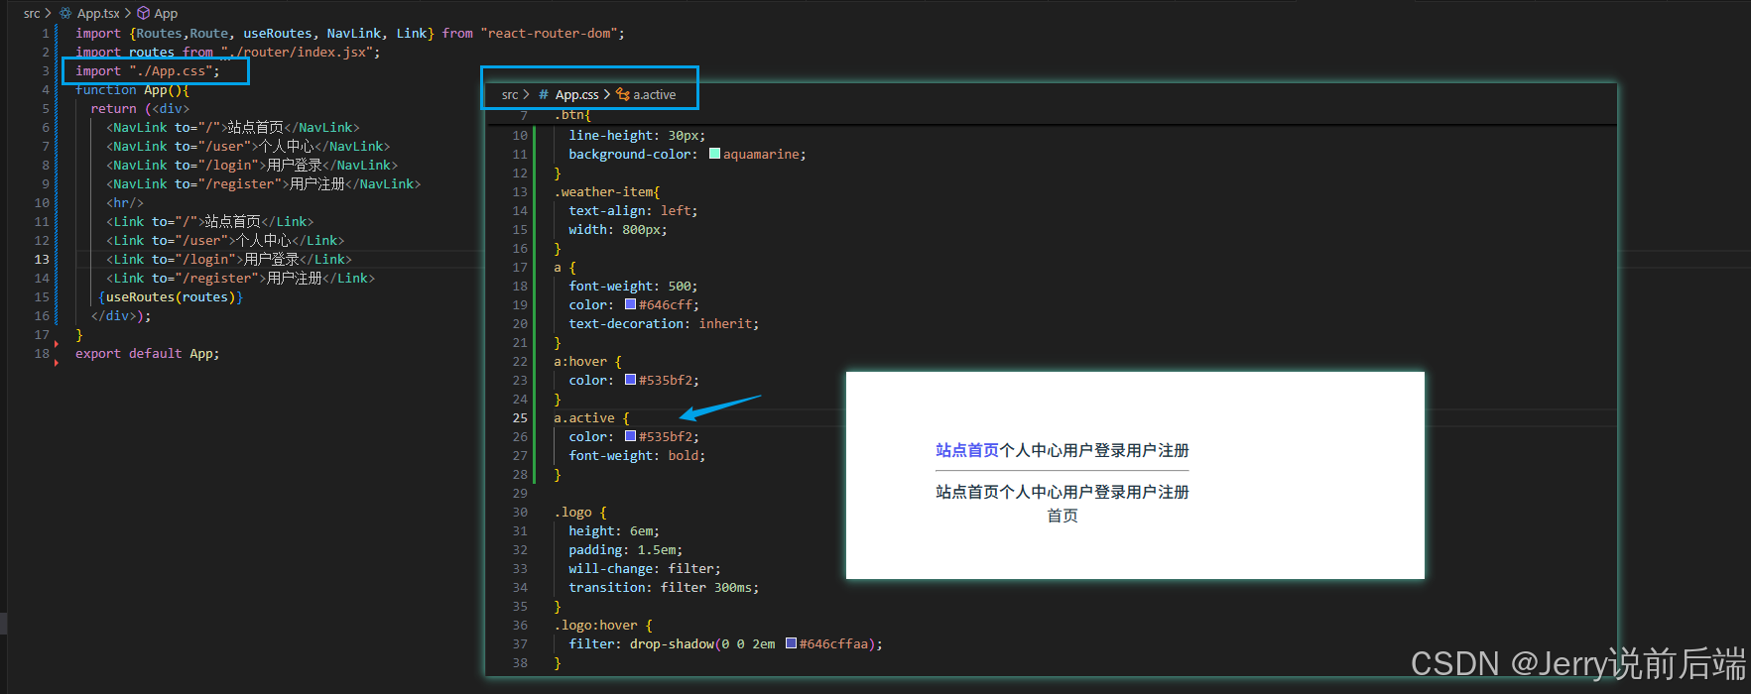The height and width of the screenshot is (694, 1751).
Task: Click the NavLink to="/user" line
Action: [248, 147]
